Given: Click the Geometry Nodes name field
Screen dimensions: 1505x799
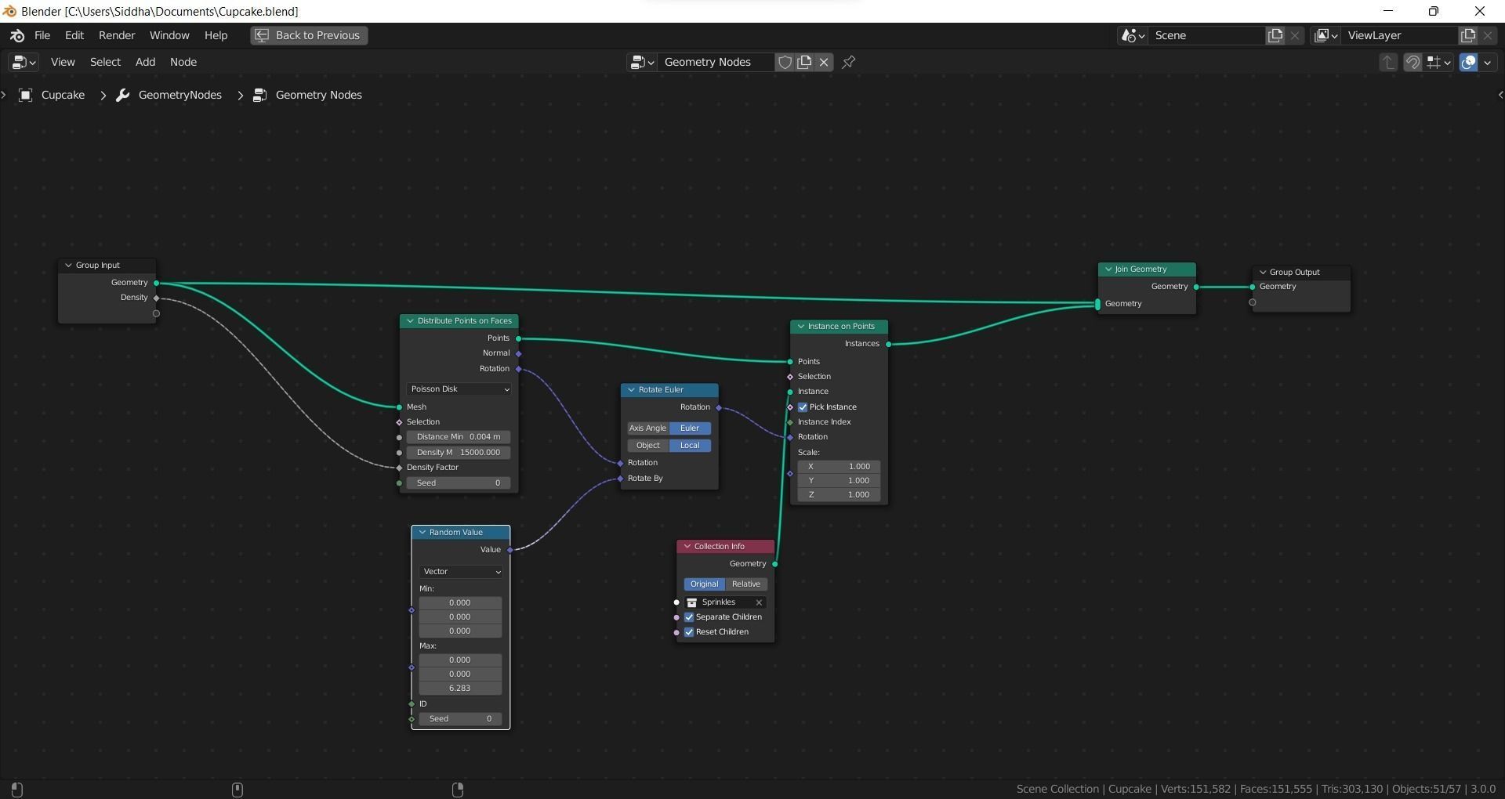Looking at the screenshot, I should point(716,62).
